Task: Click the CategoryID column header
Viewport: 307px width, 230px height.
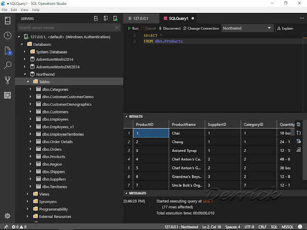Action: [259, 125]
